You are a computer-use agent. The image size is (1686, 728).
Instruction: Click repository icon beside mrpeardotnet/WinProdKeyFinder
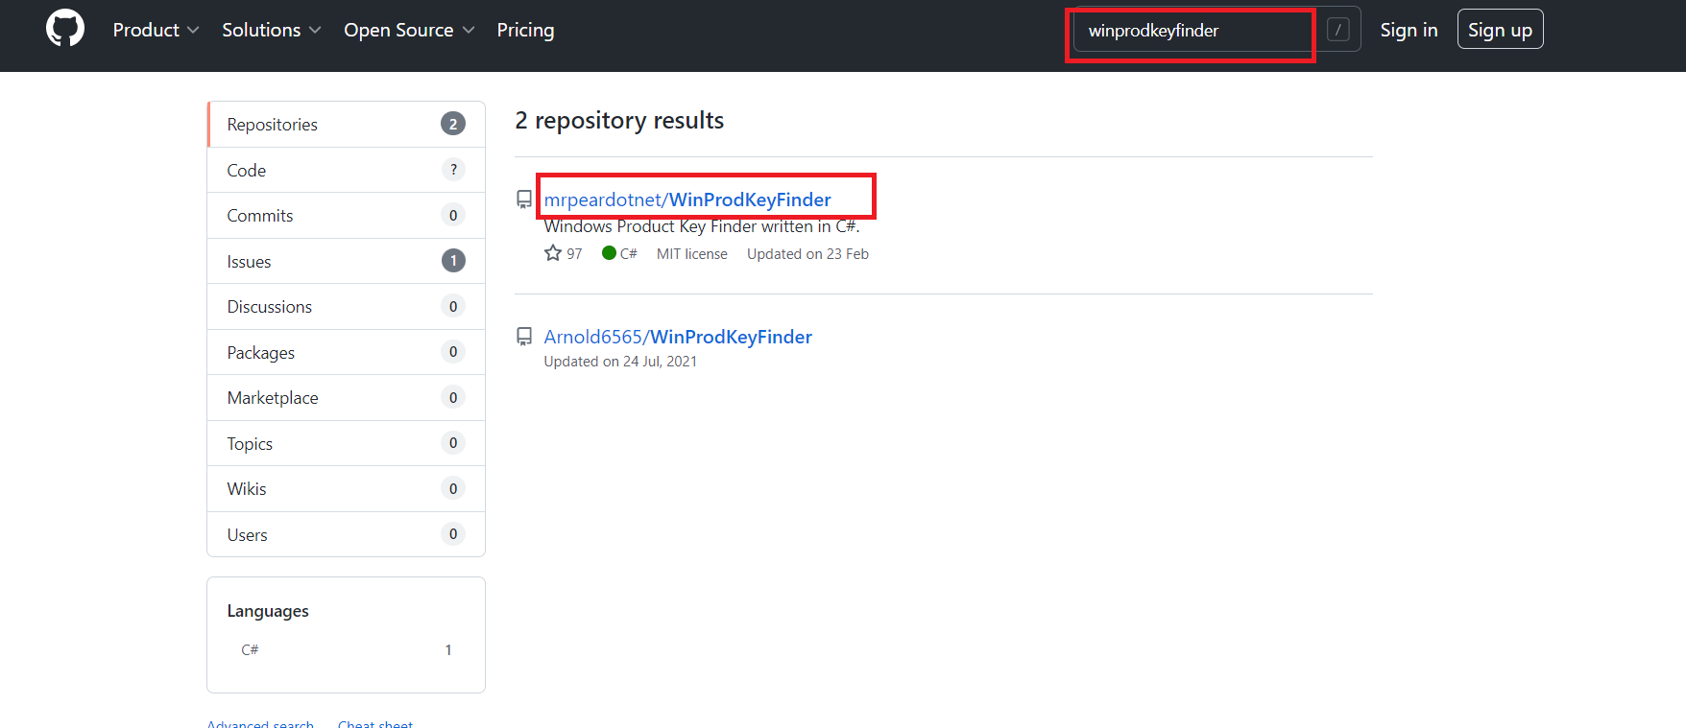[524, 200]
